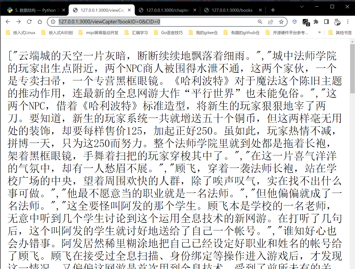Screen dimensions: 355x269
Task: Close the viewCapter tab
Action: [x=129, y=10]
